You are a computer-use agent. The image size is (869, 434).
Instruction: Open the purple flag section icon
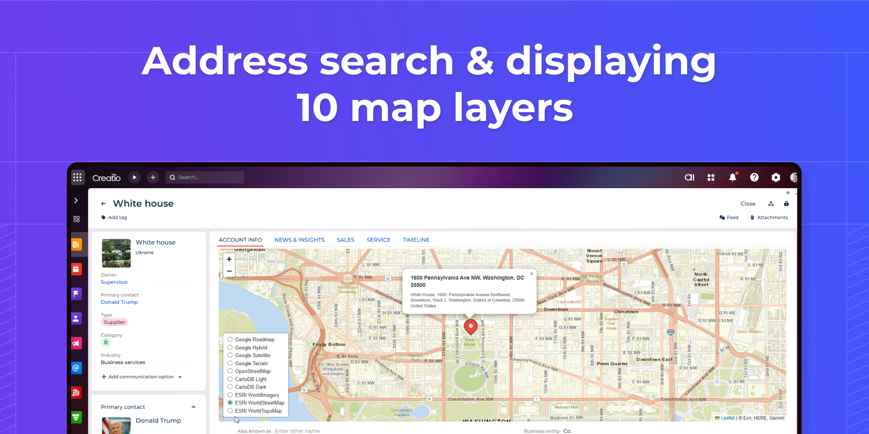click(76, 293)
